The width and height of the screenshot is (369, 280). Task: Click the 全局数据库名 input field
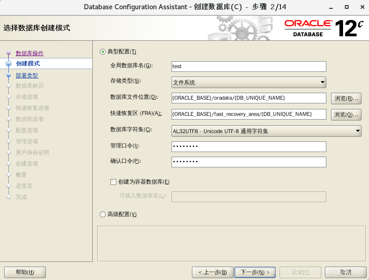point(249,66)
